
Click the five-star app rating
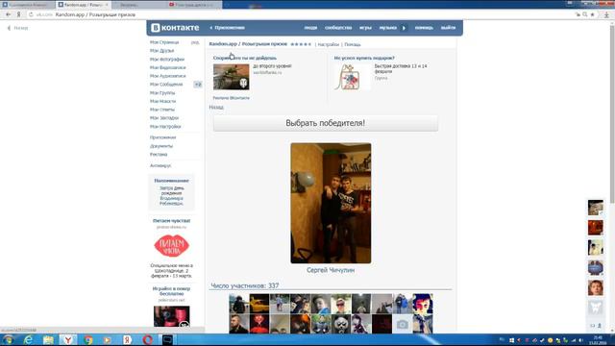pyautogui.click(x=301, y=44)
